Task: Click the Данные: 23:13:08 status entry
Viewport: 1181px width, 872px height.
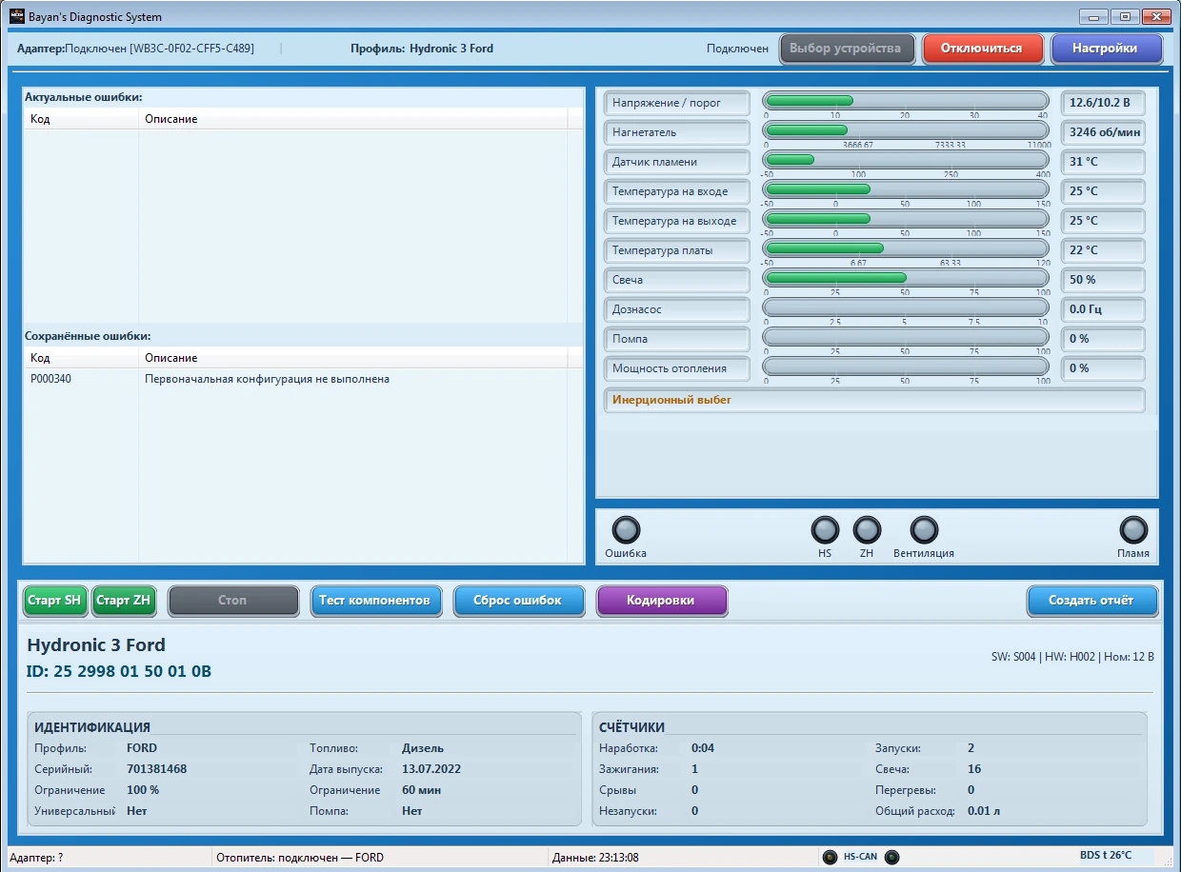Action: tap(595, 858)
